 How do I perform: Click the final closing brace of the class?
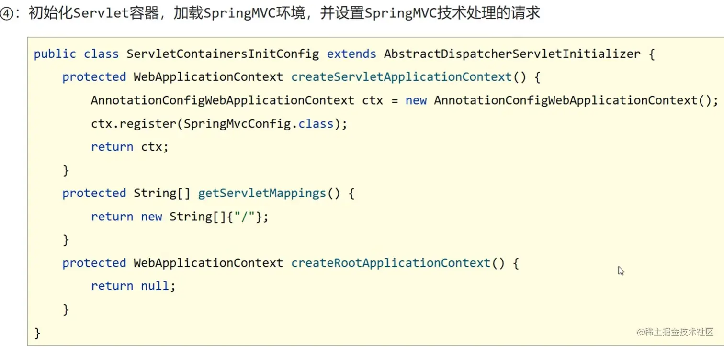[x=37, y=333]
